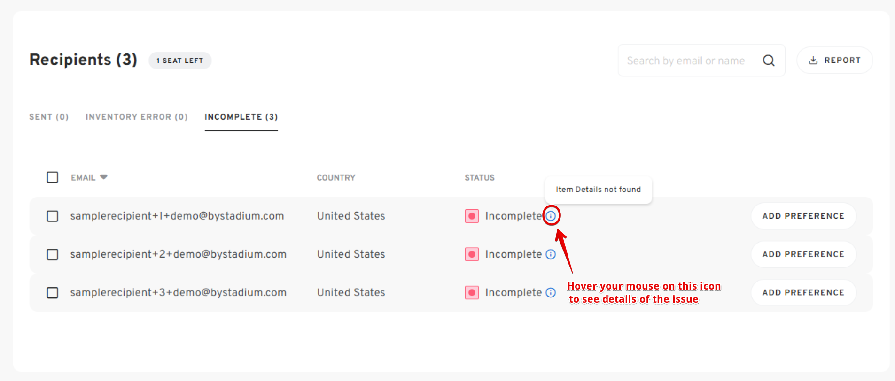
Task: Click red status icon for samplerecipient+1
Action: 472,216
